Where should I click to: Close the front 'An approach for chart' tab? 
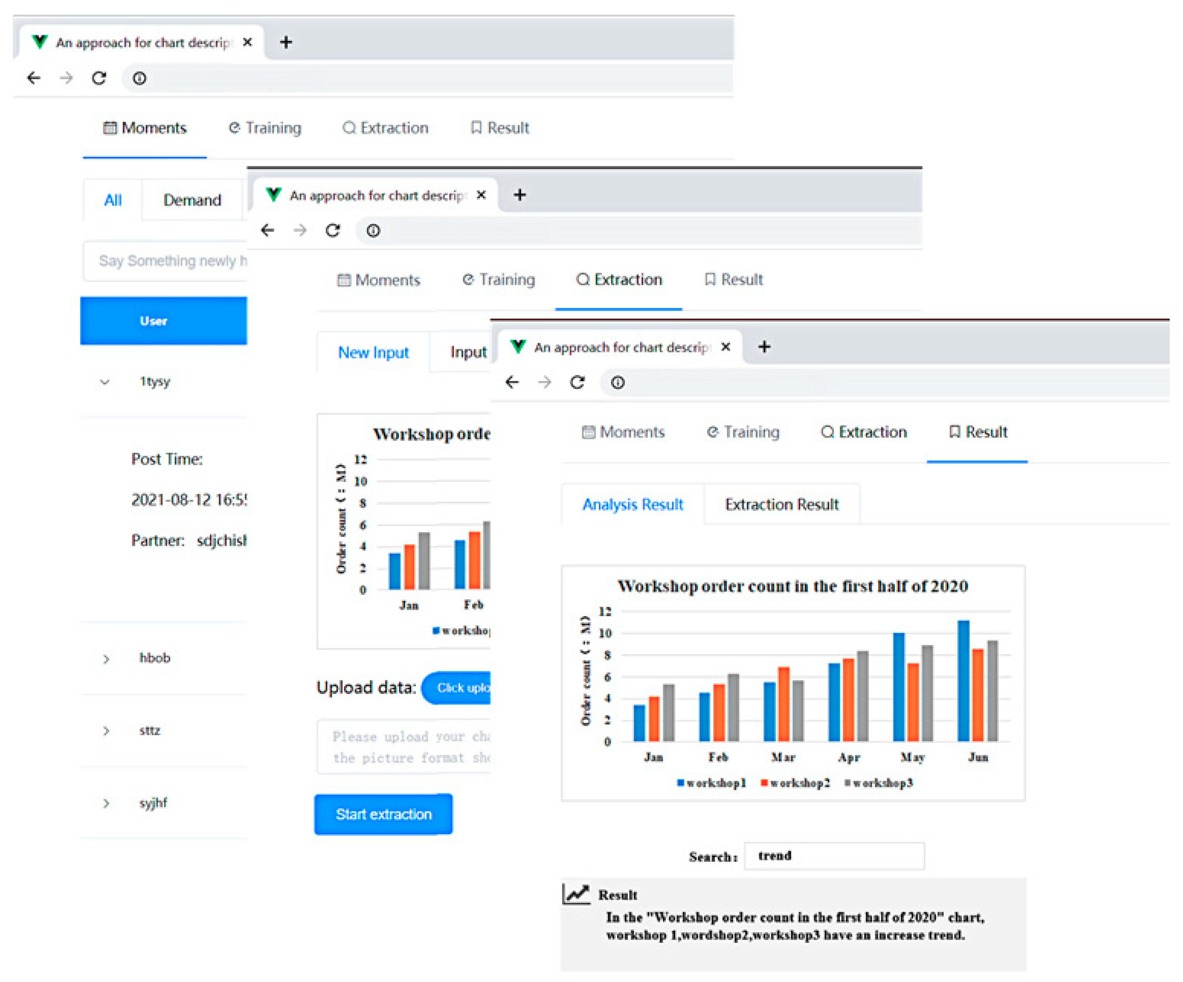[x=726, y=347]
